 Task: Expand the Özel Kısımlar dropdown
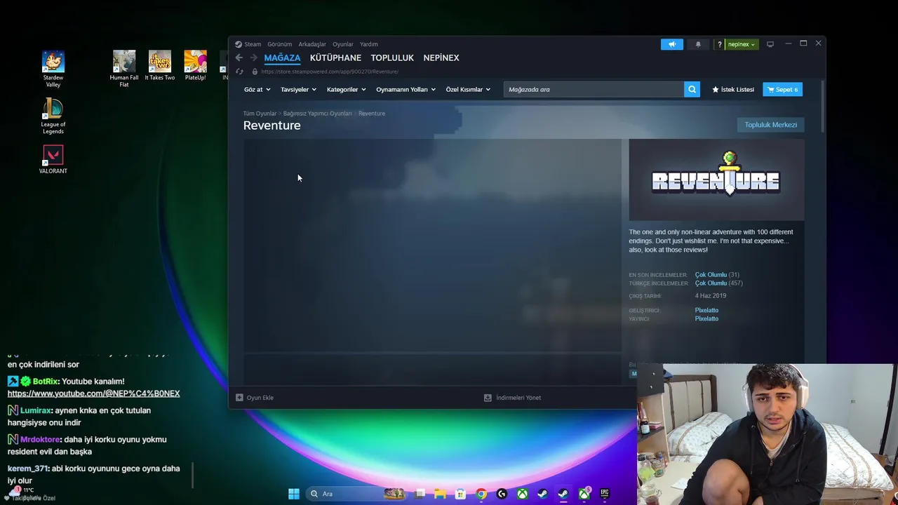point(468,89)
